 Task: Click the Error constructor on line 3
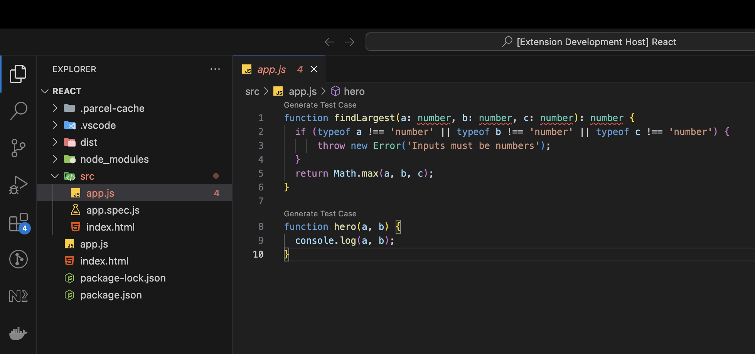(387, 145)
